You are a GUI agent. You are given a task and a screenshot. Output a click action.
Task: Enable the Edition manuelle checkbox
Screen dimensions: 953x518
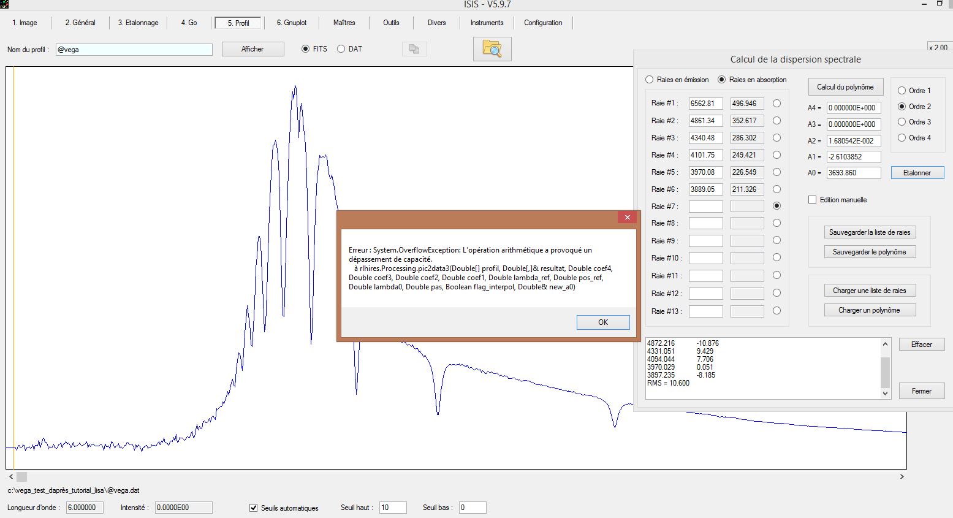pyautogui.click(x=813, y=200)
